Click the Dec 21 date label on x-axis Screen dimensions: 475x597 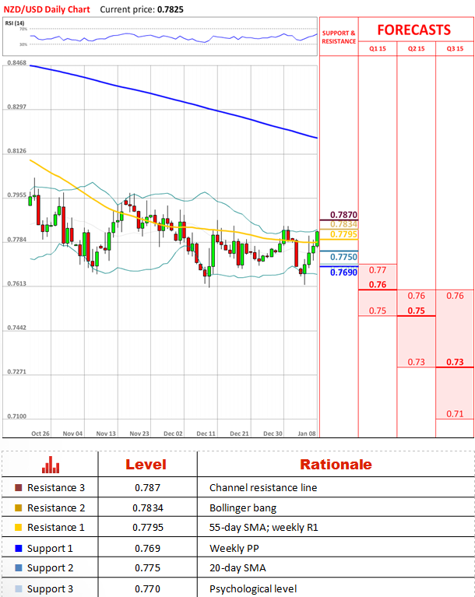[239, 434]
